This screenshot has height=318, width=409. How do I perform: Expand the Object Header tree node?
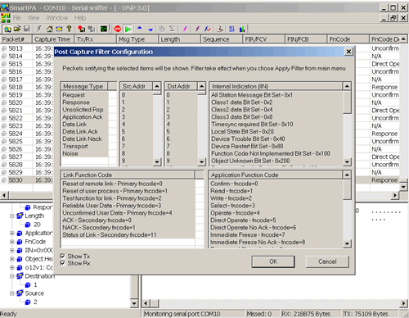[x=12, y=259]
